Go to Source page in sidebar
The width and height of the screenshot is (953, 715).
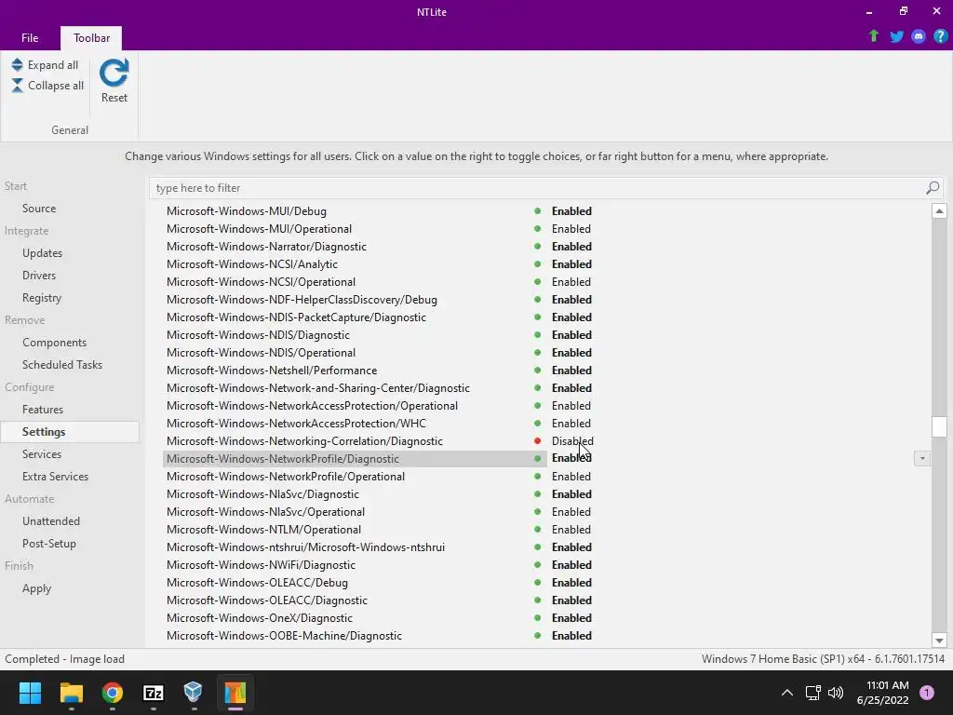(x=39, y=208)
